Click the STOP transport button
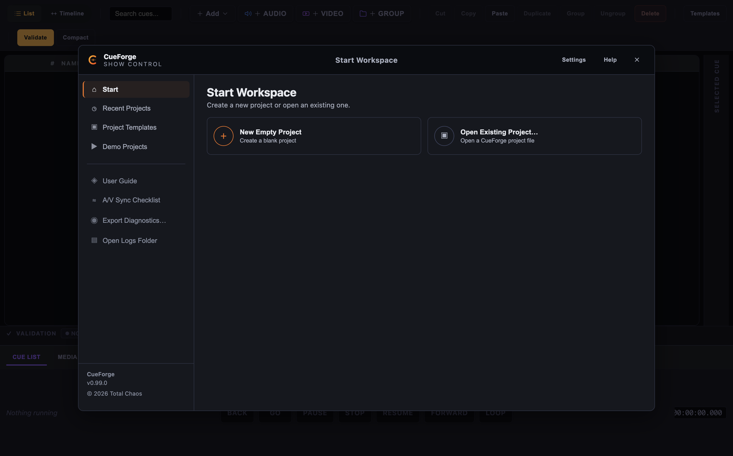This screenshot has height=456, width=733. (355, 413)
